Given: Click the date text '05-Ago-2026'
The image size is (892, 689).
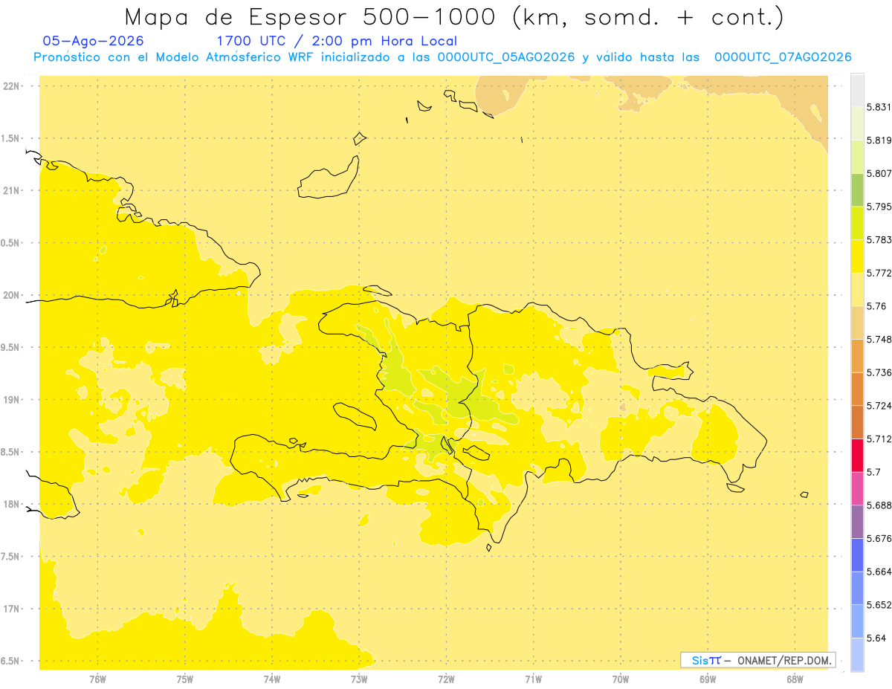Looking at the screenshot, I should (x=93, y=41).
